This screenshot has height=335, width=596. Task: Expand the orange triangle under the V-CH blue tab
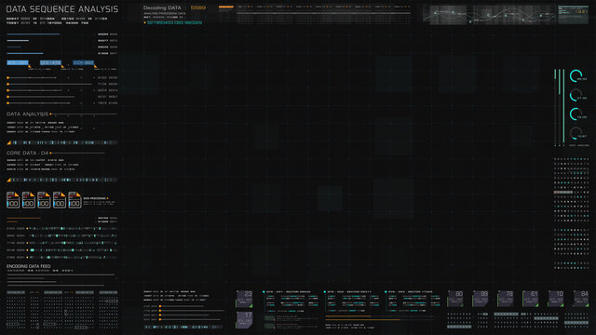click(x=95, y=66)
